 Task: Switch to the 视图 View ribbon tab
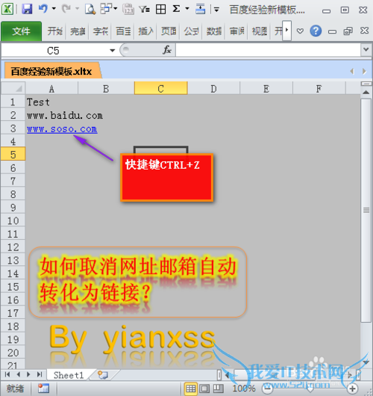[x=260, y=31]
